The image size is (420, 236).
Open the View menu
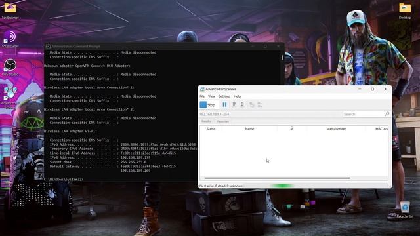coord(211,96)
